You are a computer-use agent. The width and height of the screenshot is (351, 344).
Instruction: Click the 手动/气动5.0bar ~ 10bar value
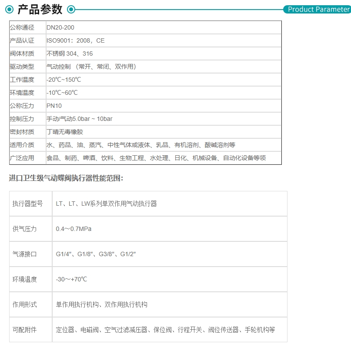tap(80, 119)
